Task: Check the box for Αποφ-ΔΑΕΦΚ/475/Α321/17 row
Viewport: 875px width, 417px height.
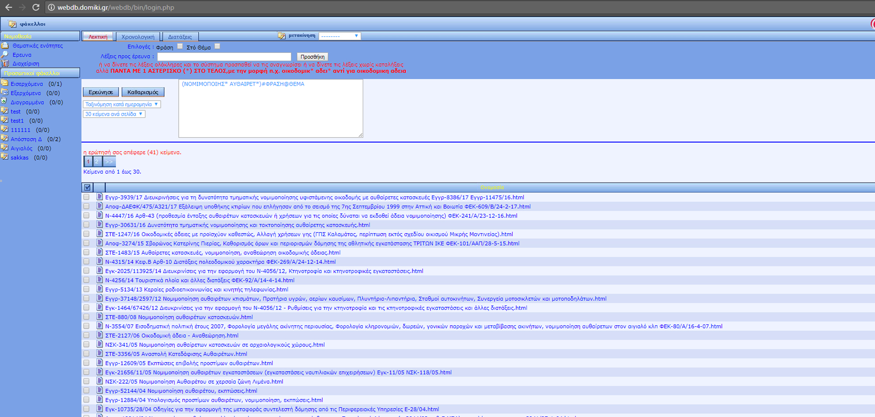Action: [x=86, y=206]
